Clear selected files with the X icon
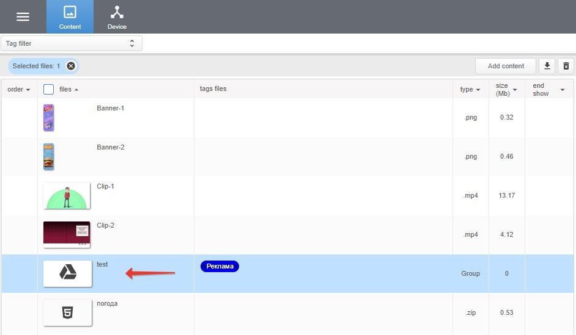 (x=71, y=66)
